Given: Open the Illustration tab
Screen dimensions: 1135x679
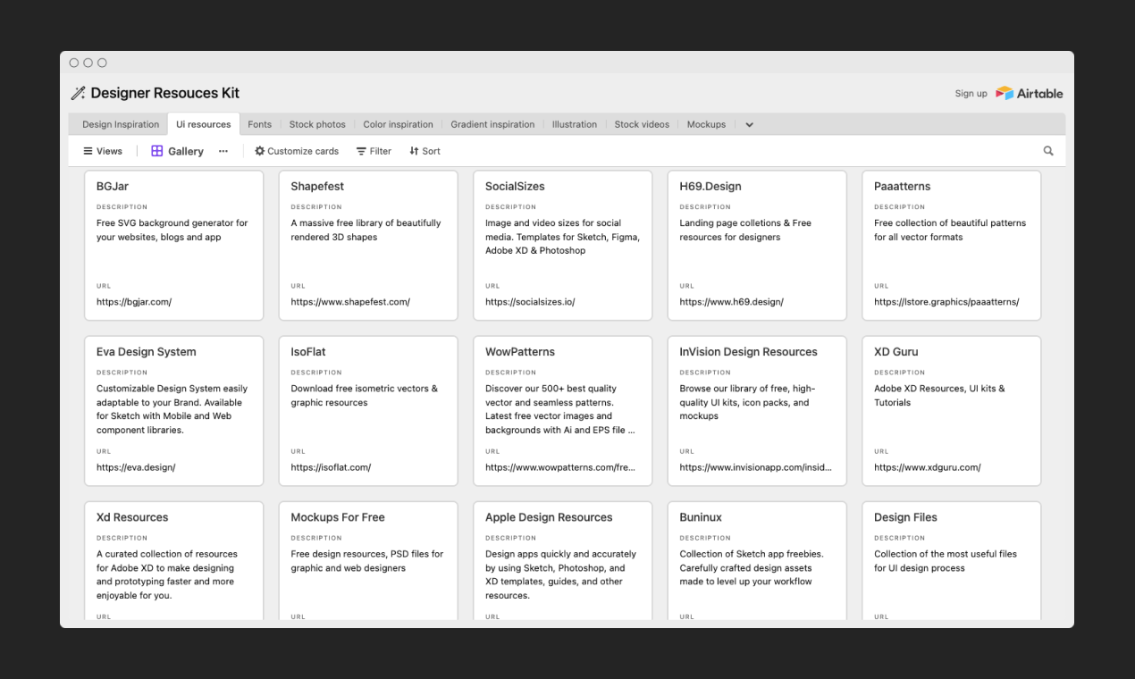Looking at the screenshot, I should click(575, 124).
